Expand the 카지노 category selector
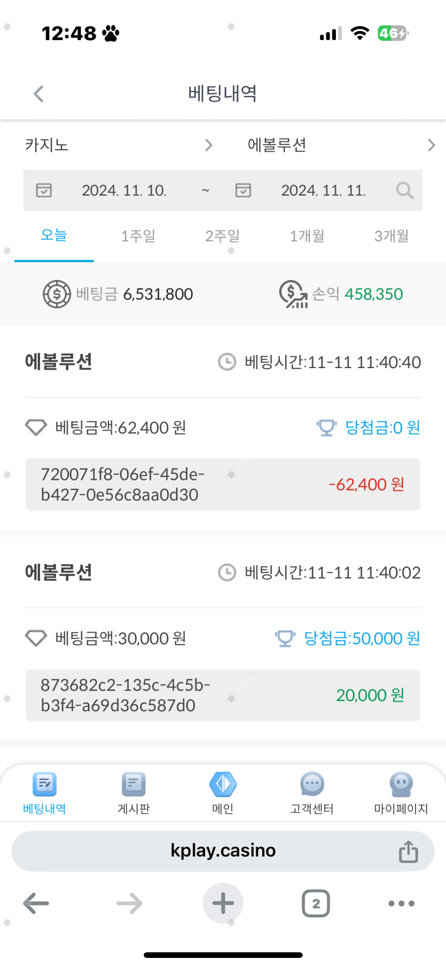This screenshot has height=967, width=446. click(119, 145)
